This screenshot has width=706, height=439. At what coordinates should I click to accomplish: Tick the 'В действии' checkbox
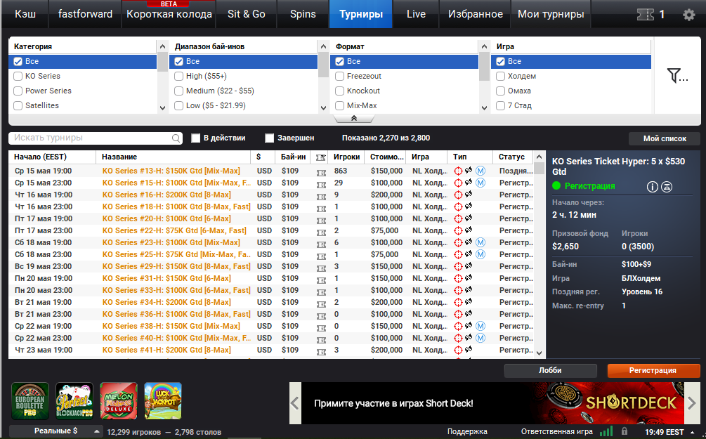coord(195,138)
